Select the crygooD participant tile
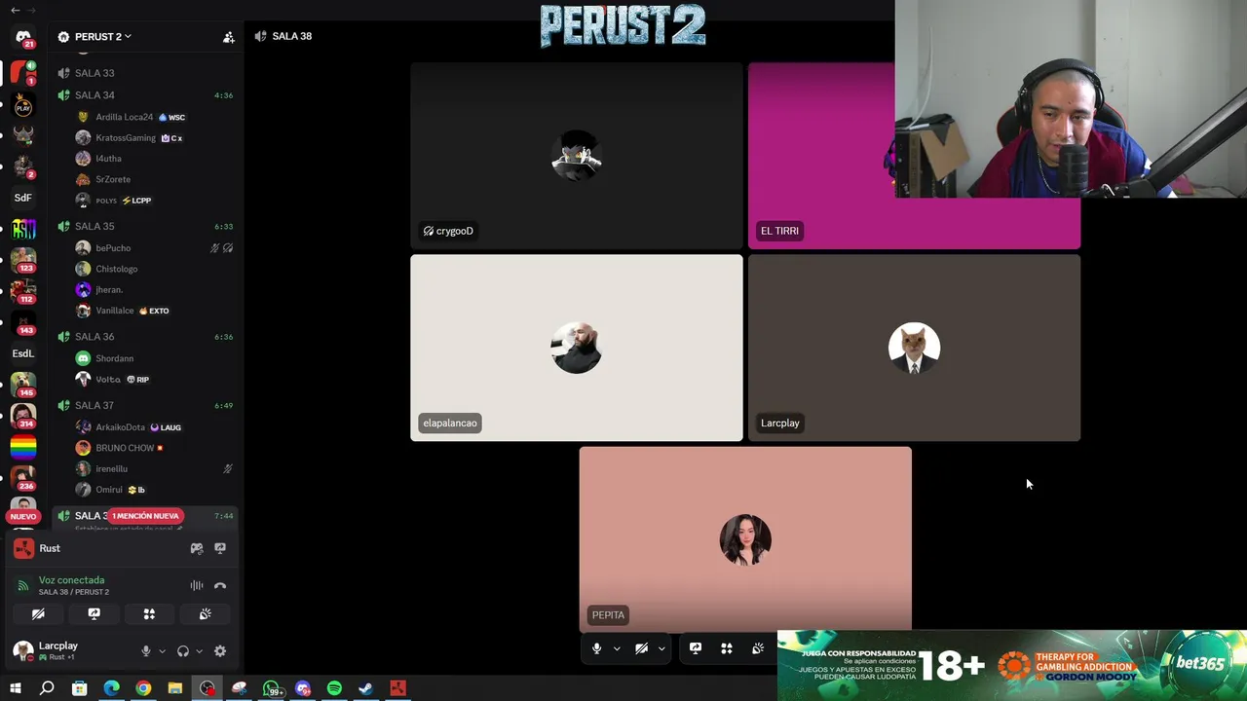Screen dimensions: 1247x701 tap(577, 156)
